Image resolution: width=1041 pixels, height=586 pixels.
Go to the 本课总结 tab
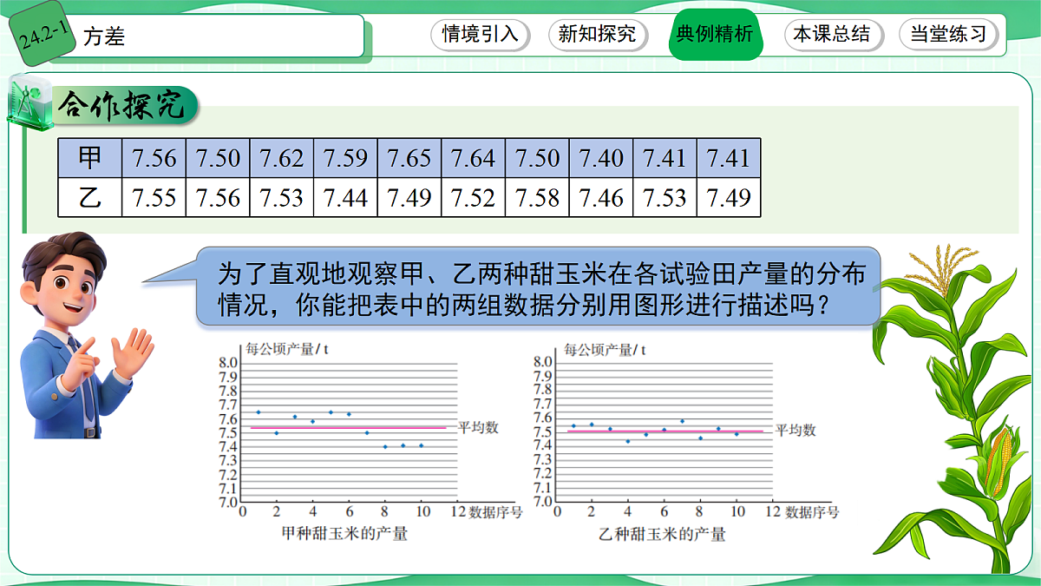click(832, 35)
